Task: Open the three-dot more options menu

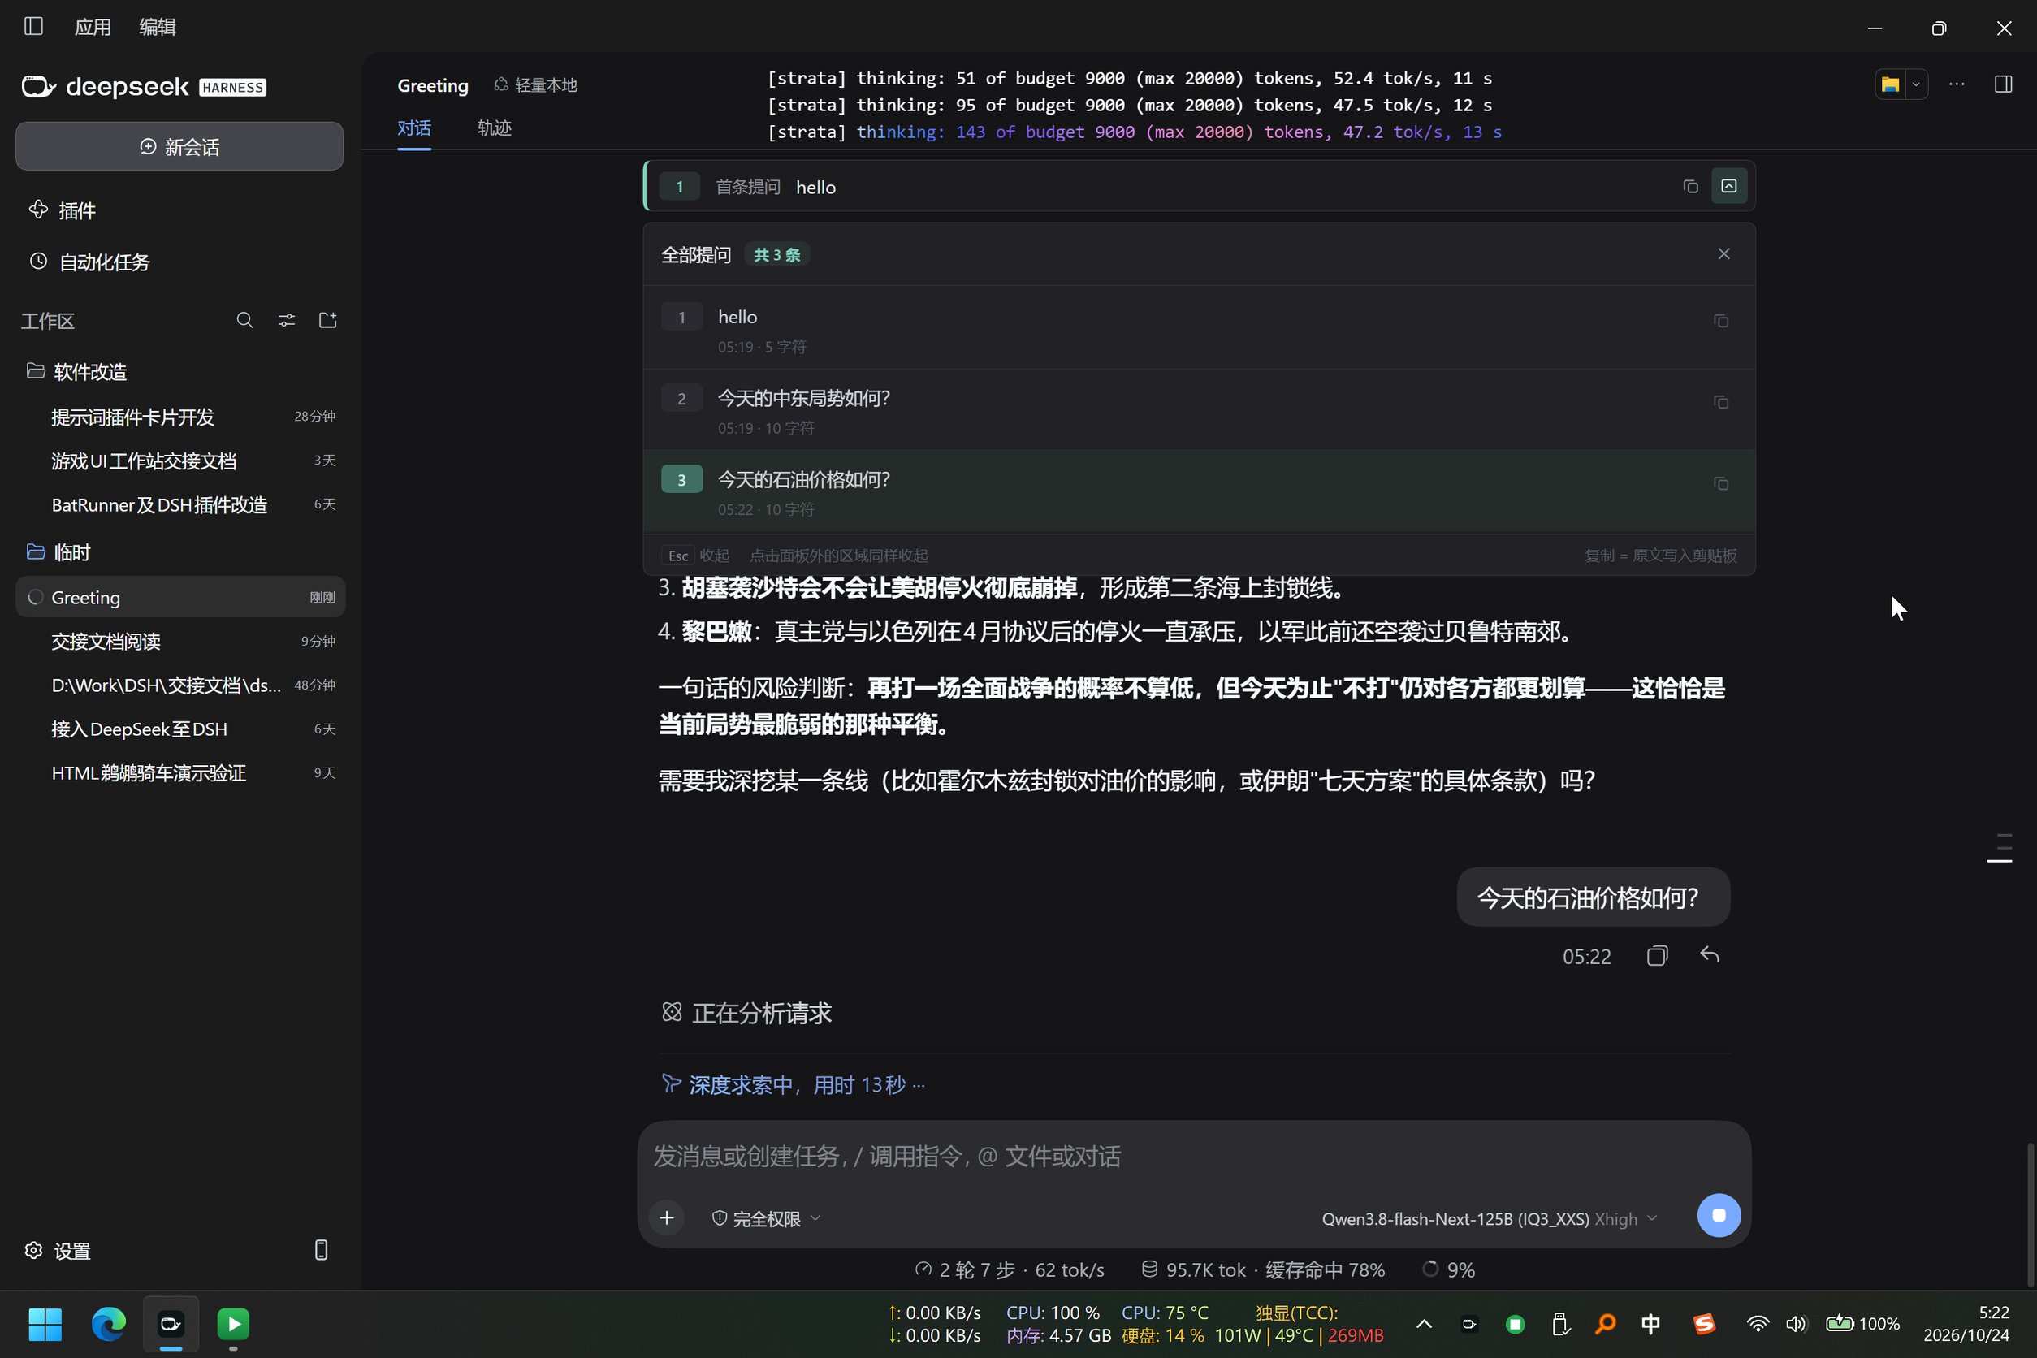Action: 1957,84
